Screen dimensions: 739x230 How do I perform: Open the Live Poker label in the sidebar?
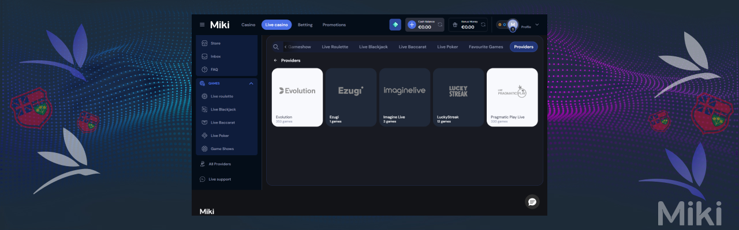click(220, 136)
